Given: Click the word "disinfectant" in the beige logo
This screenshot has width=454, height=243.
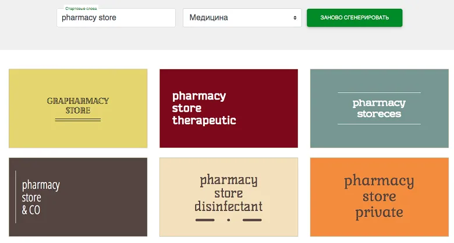Looking at the screenshot, I should pyautogui.click(x=228, y=206).
